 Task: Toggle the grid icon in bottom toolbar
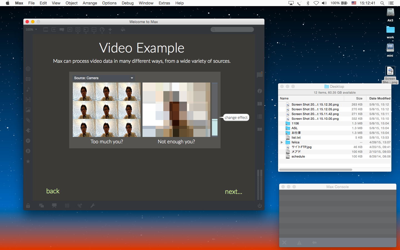click(67, 206)
